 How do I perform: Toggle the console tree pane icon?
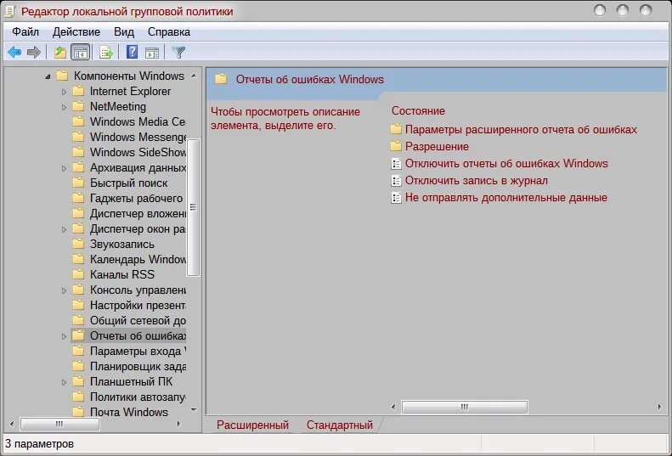coord(81,53)
